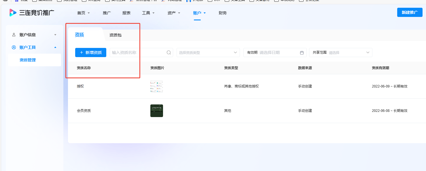Click the magnifier search icon beside 输入资质名称

tap(168, 53)
